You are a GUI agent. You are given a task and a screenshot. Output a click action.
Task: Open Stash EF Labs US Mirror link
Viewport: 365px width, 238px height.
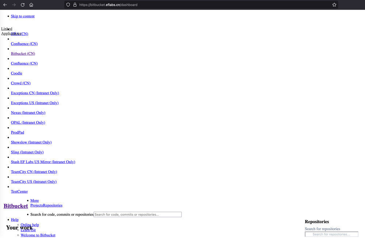(x=43, y=162)
